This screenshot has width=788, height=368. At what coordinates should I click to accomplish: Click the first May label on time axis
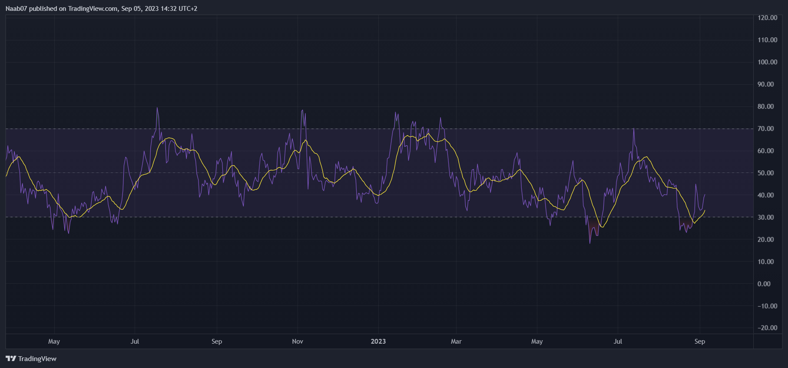54,341
